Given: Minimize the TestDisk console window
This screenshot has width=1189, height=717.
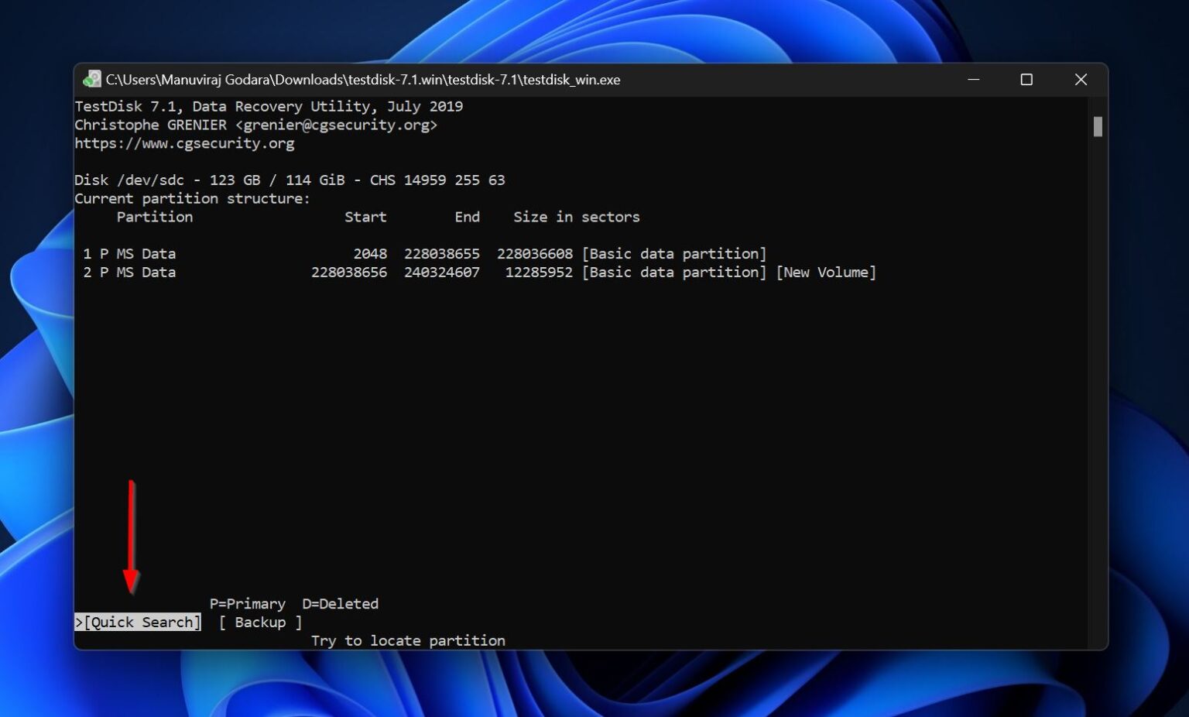Looking at the screenshot, I should [x=973, y=79].
